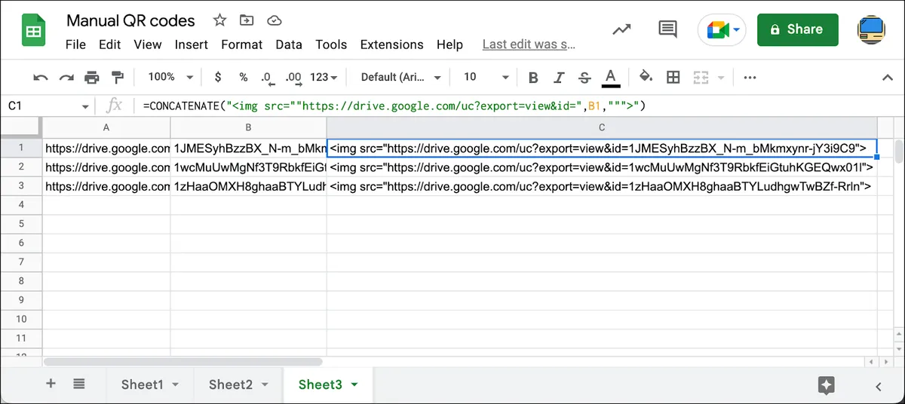Open the 123 number format dropdown
The image size is (905, 404).
pos(324,77)
